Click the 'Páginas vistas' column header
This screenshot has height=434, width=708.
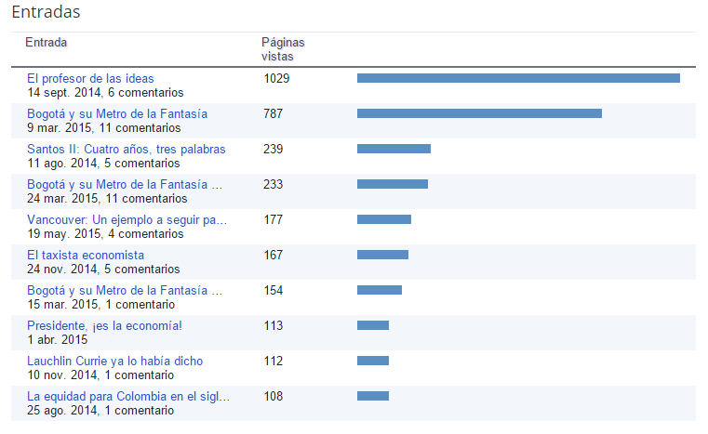(x=283, y=49)
